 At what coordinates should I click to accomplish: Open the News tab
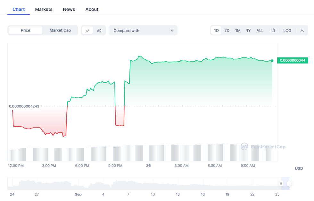[x=69, y=9]
